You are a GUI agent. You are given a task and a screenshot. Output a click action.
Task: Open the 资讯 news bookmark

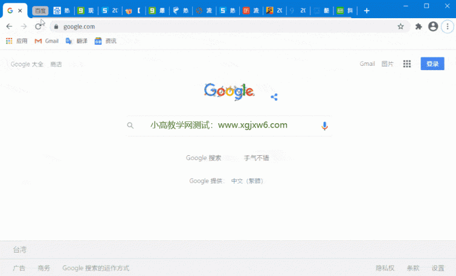(105, 41)
